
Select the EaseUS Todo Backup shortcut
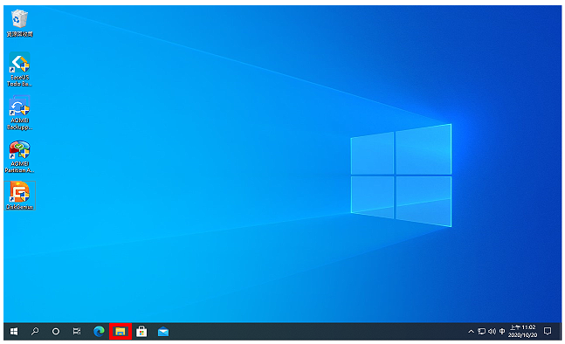pyautogui.click(x=19, y=69)
